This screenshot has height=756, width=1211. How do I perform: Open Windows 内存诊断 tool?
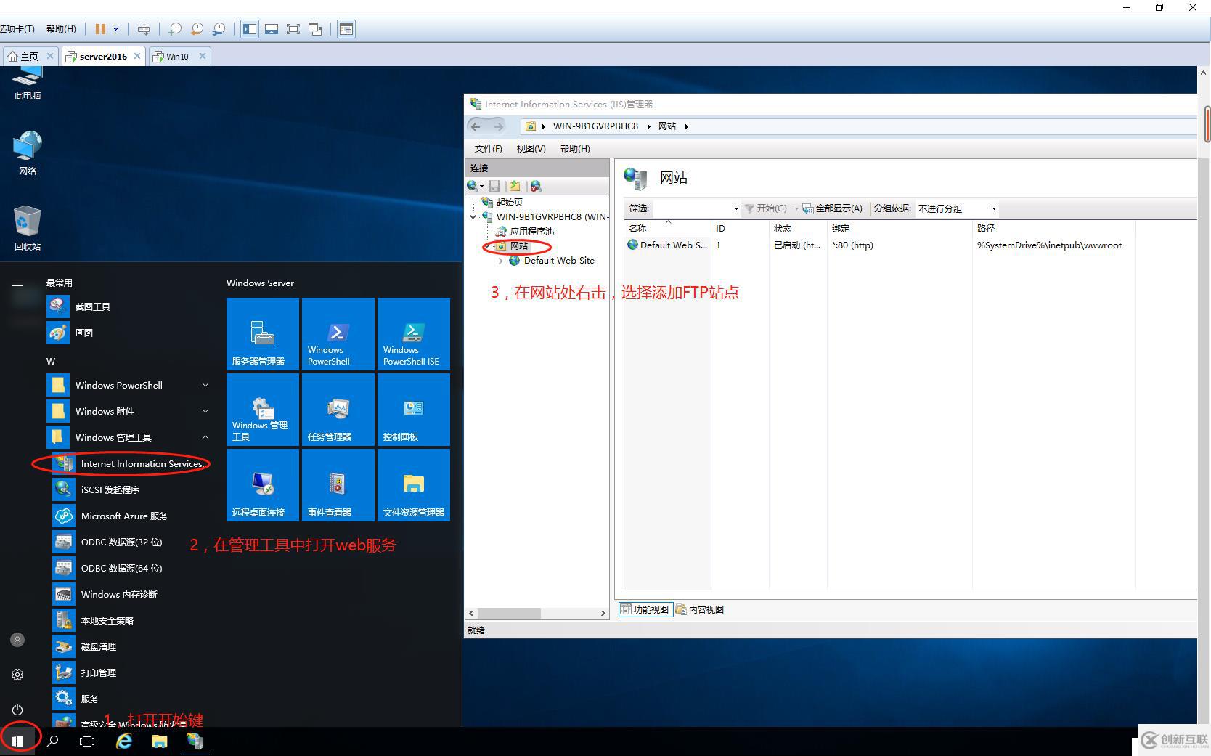click(131, 594)
